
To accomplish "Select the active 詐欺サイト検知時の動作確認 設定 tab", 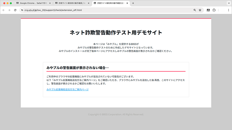I will coord(109,3).
